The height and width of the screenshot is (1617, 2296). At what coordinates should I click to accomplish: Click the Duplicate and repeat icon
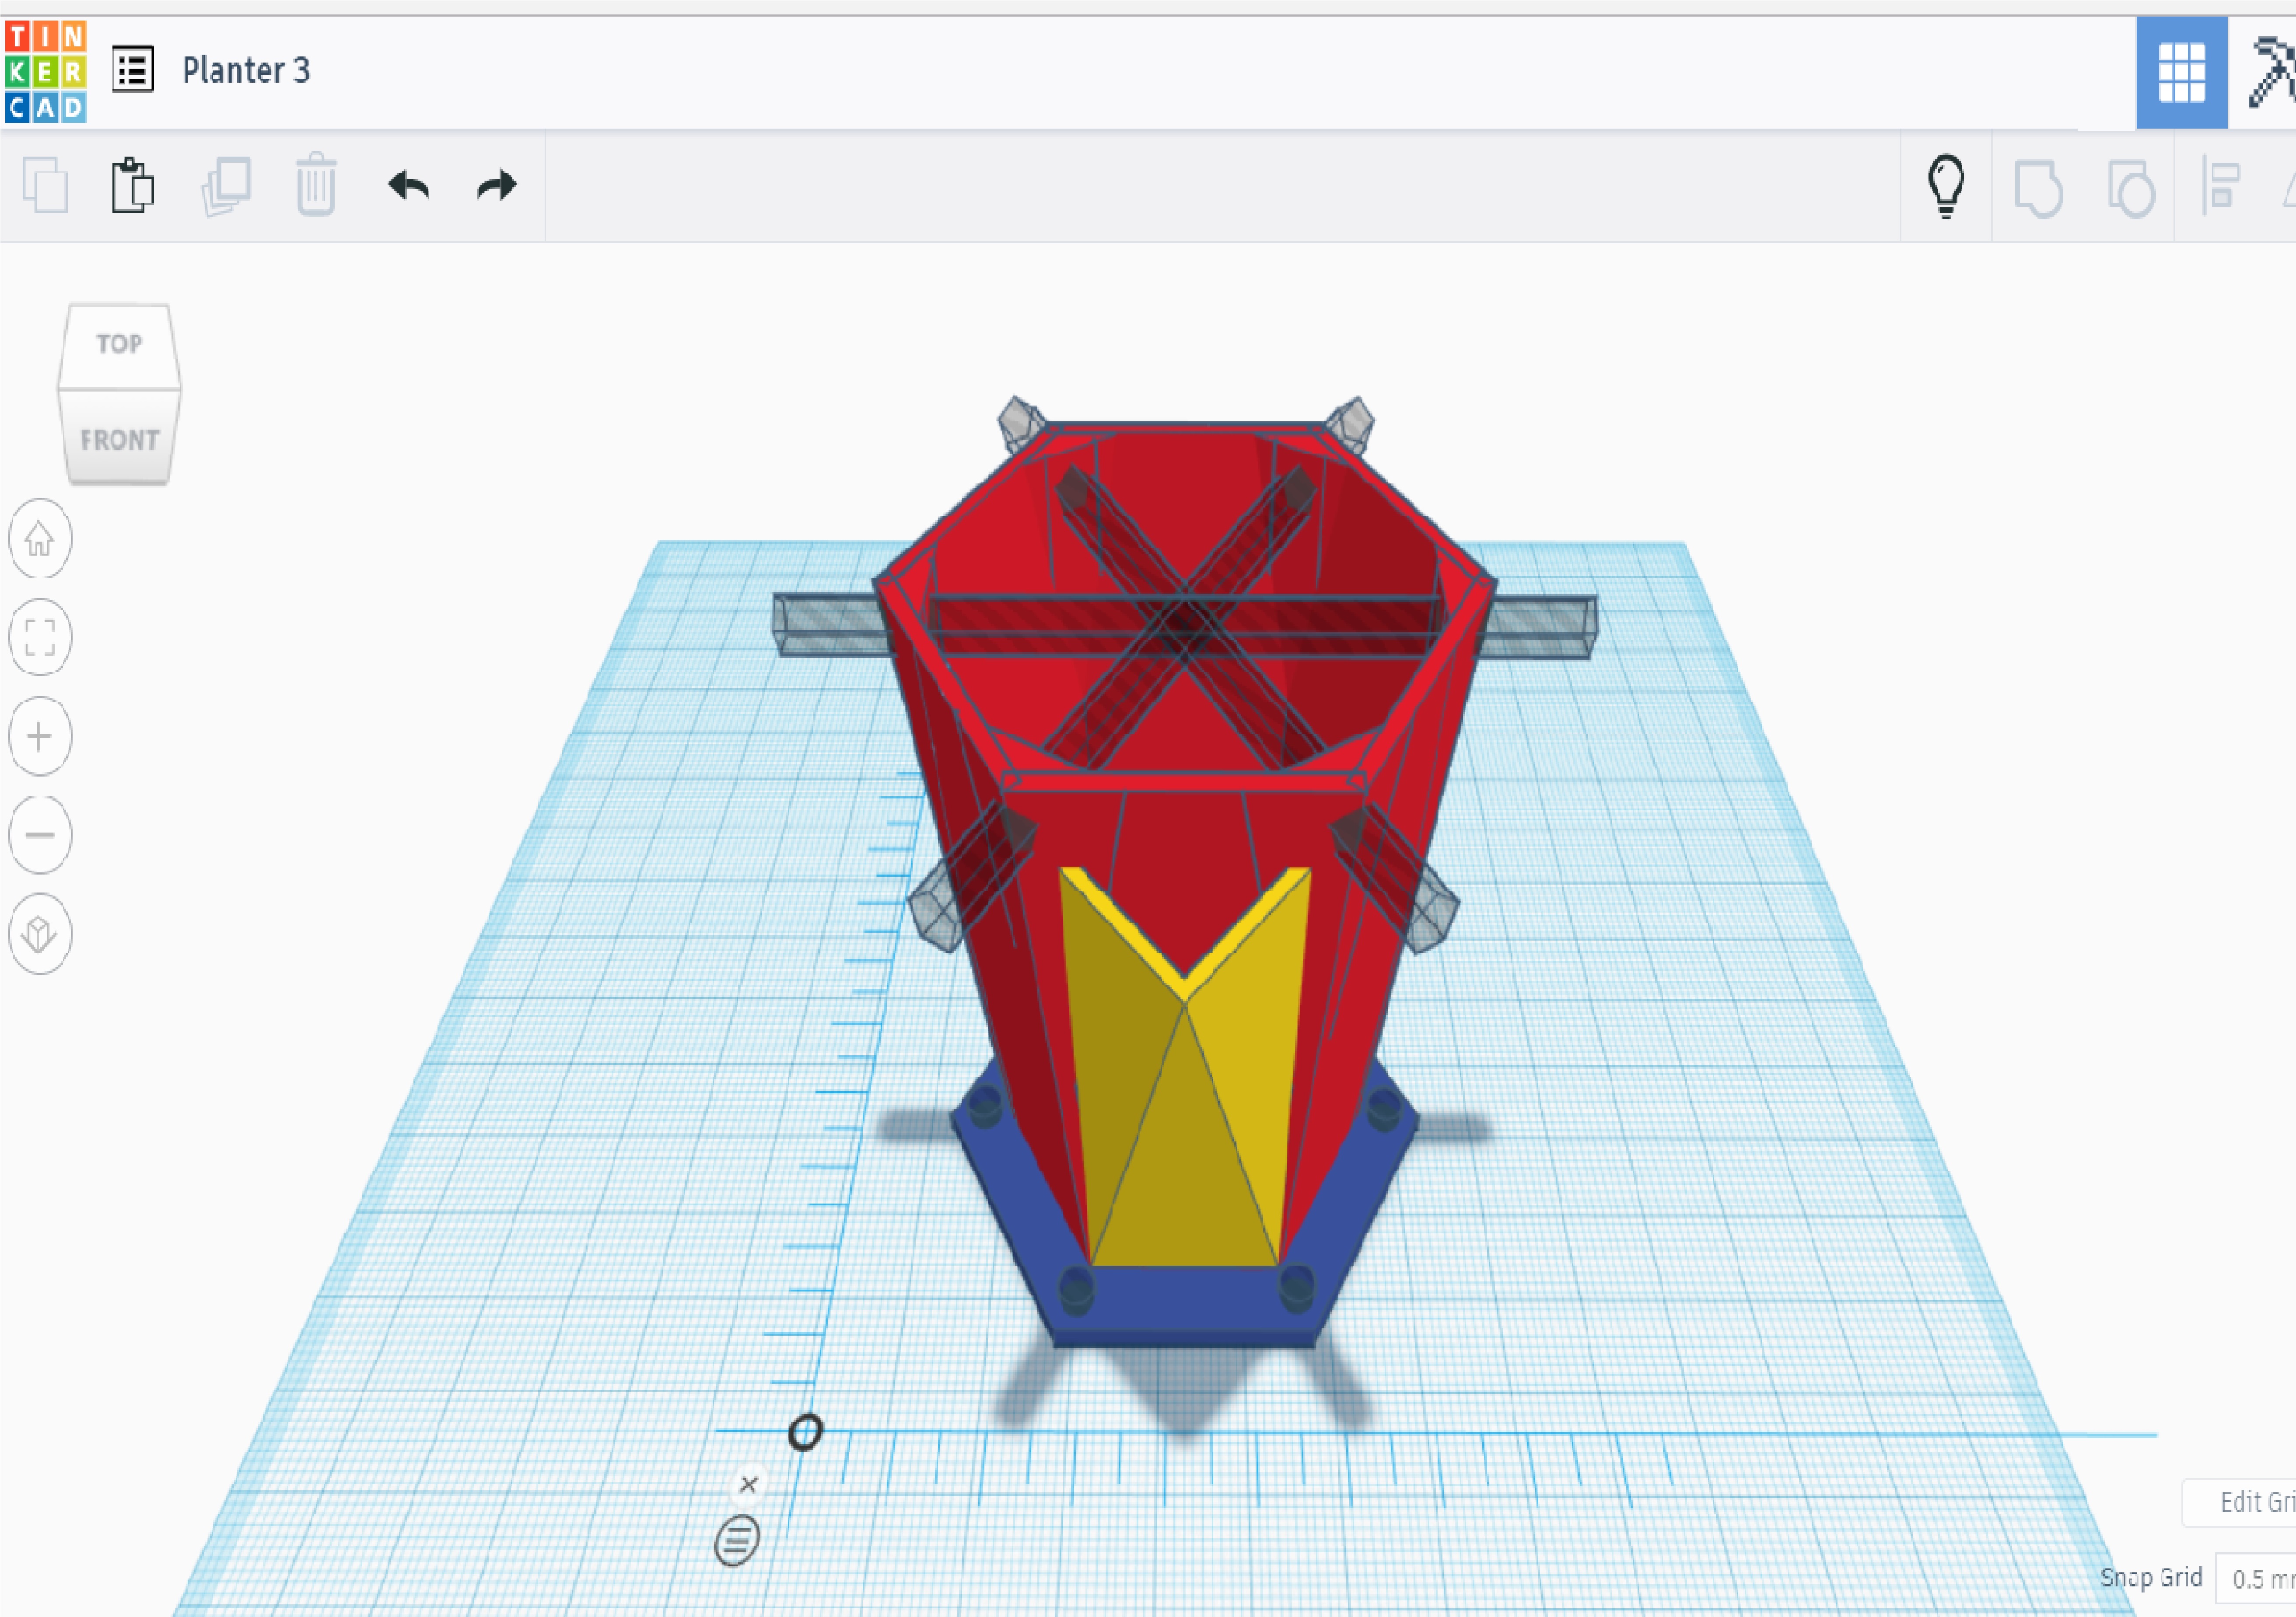tap(226, 186)
